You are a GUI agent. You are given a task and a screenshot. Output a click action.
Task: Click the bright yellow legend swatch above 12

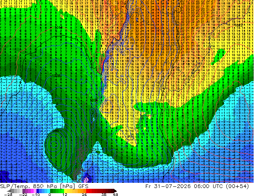[x=65, y=191]
